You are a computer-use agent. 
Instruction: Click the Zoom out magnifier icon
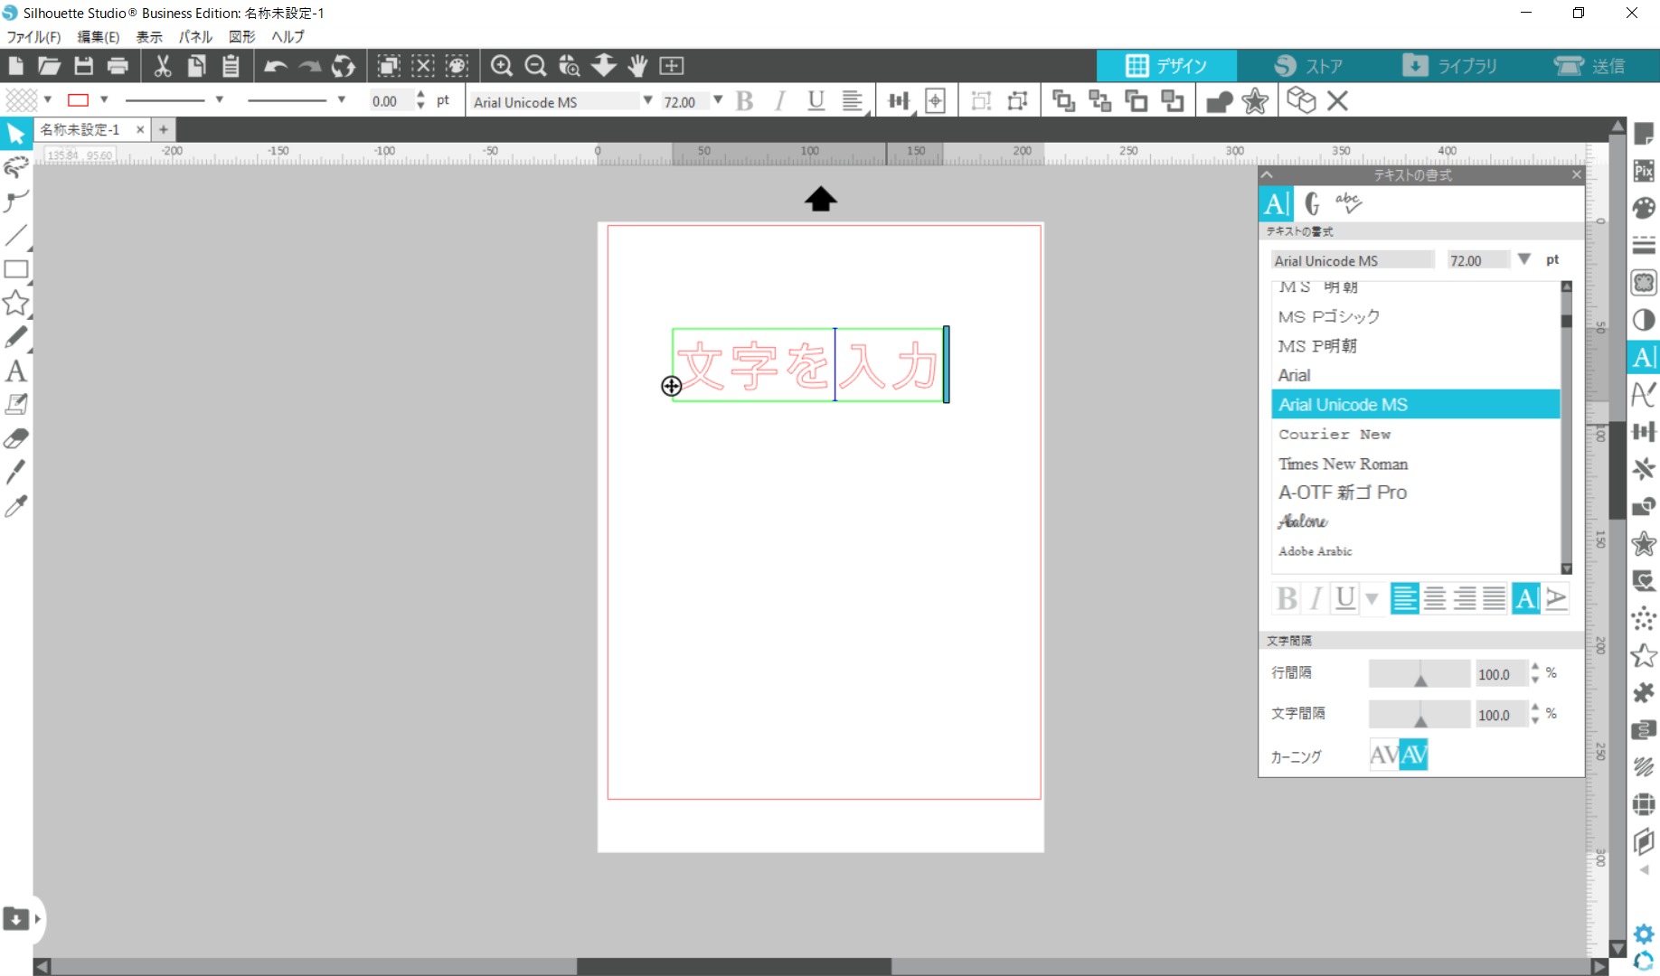535,66
